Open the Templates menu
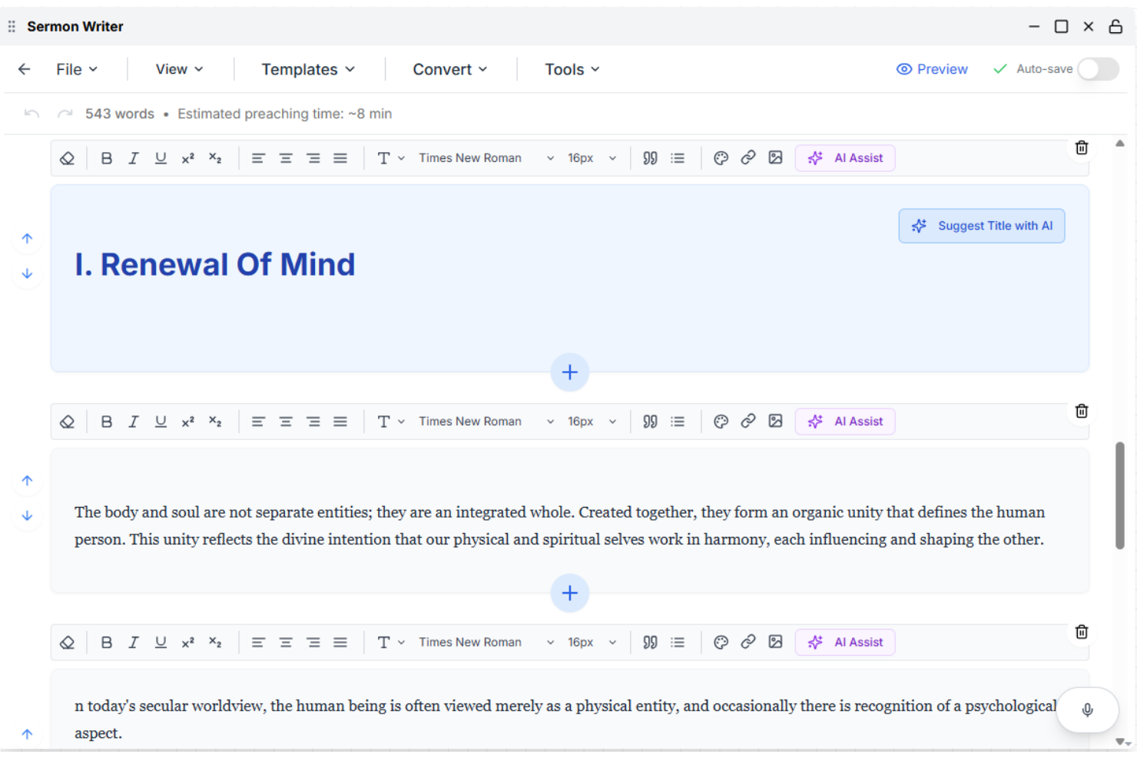This screenshot has height=758, width=1137. [307, 69]
